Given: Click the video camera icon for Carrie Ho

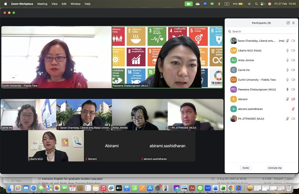Looking at the screenshot, I should 293,70.
